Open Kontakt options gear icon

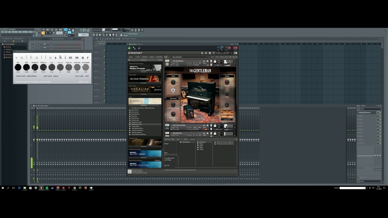(x=206, y=53)
